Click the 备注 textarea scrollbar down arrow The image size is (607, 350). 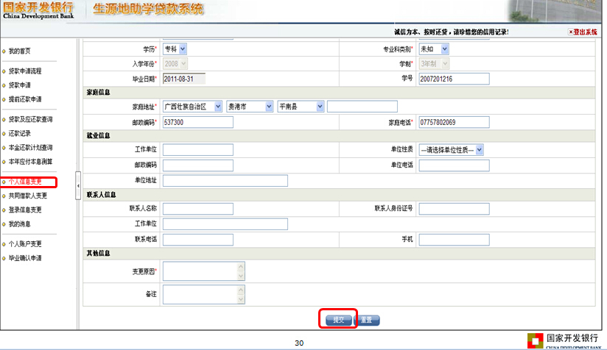coord(241,299)
